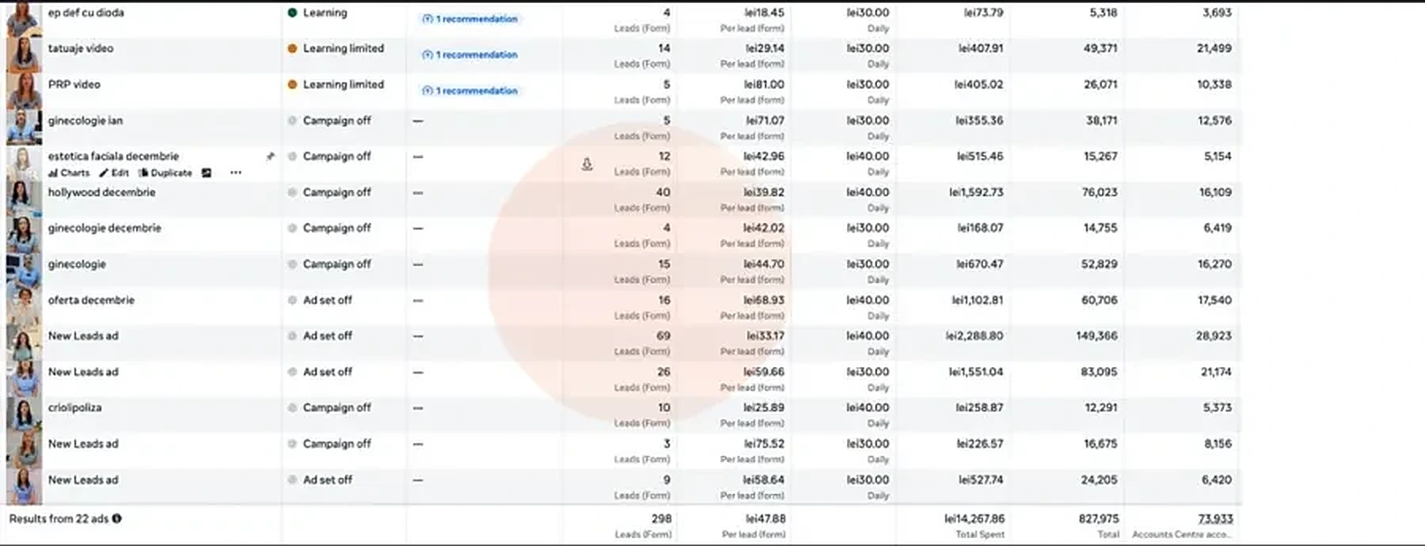1425x546 pixels.
Task: Open the hollywood decembrie ad thumbnail
Action: (x=24, y=199)
